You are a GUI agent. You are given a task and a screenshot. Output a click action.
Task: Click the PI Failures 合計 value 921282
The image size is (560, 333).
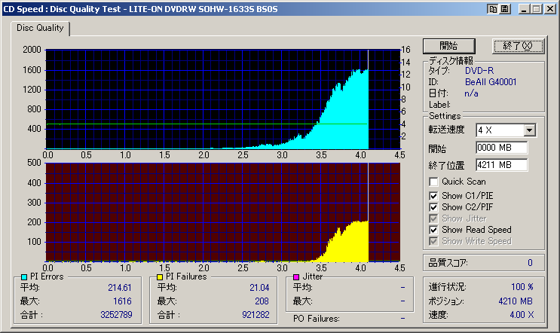click(x=256, y=315)
